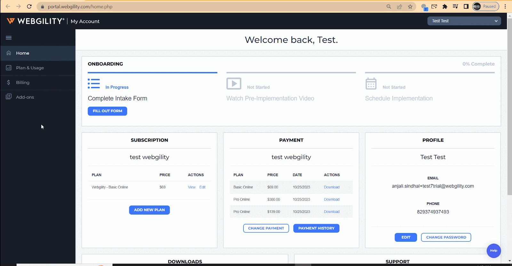
Task: Click the Billing dollar icon
Action: tap(9, 82)
